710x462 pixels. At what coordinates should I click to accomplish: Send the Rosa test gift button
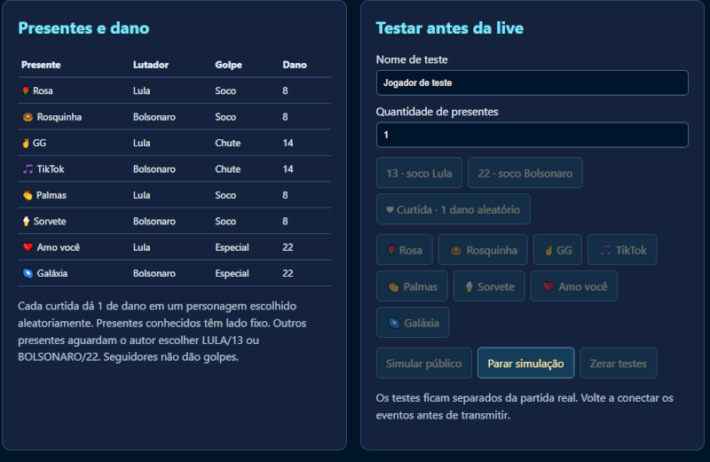click(405, 250)
